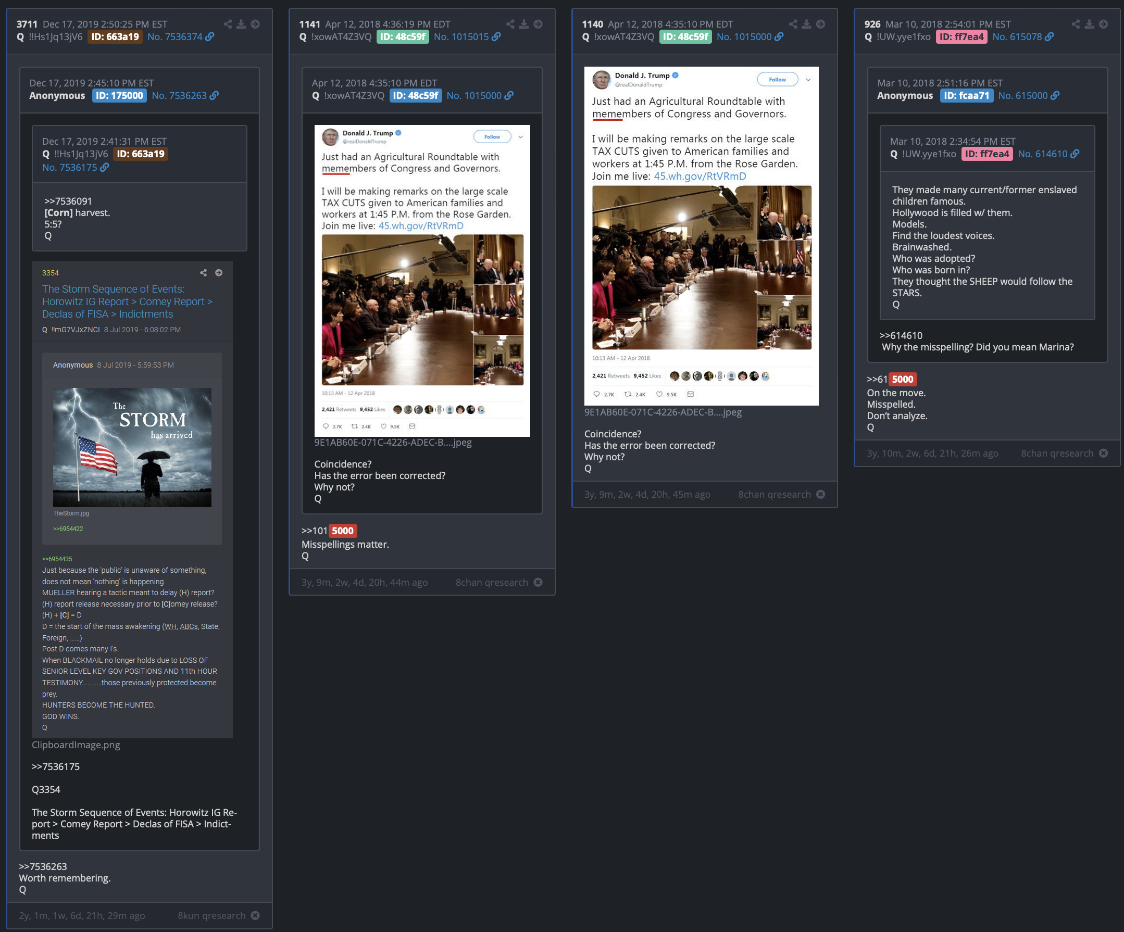Open post link No. 615000

click(x=1029, y=96)
